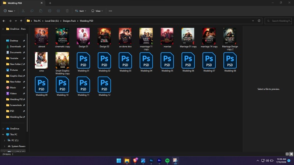Open the See more ellipsis menu
Screen dimensions: 294x165
(111, 11)
